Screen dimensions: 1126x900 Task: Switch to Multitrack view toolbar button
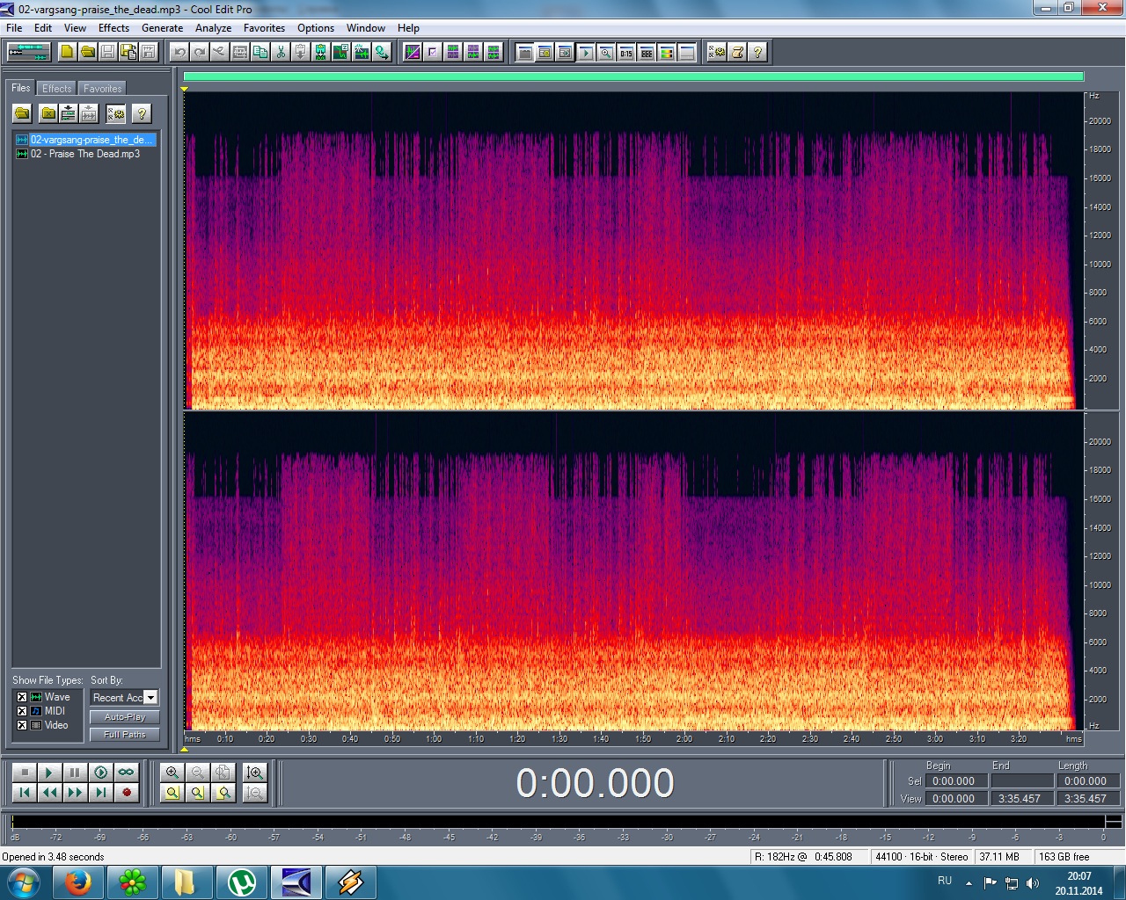[x=29, y=52]
